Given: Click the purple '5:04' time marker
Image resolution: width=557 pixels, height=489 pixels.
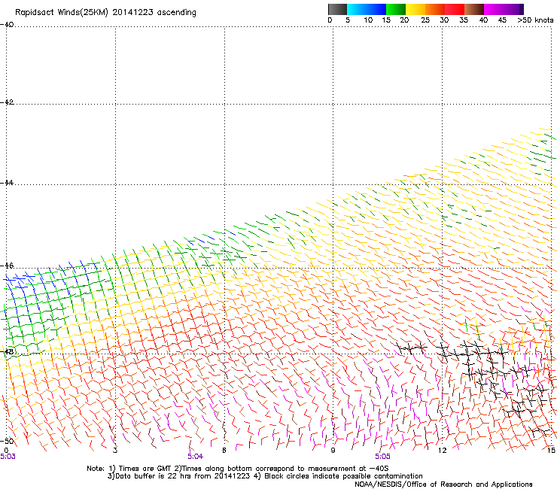Looking at the screenshot, I should pyautogui.click(x=196, y=457).
